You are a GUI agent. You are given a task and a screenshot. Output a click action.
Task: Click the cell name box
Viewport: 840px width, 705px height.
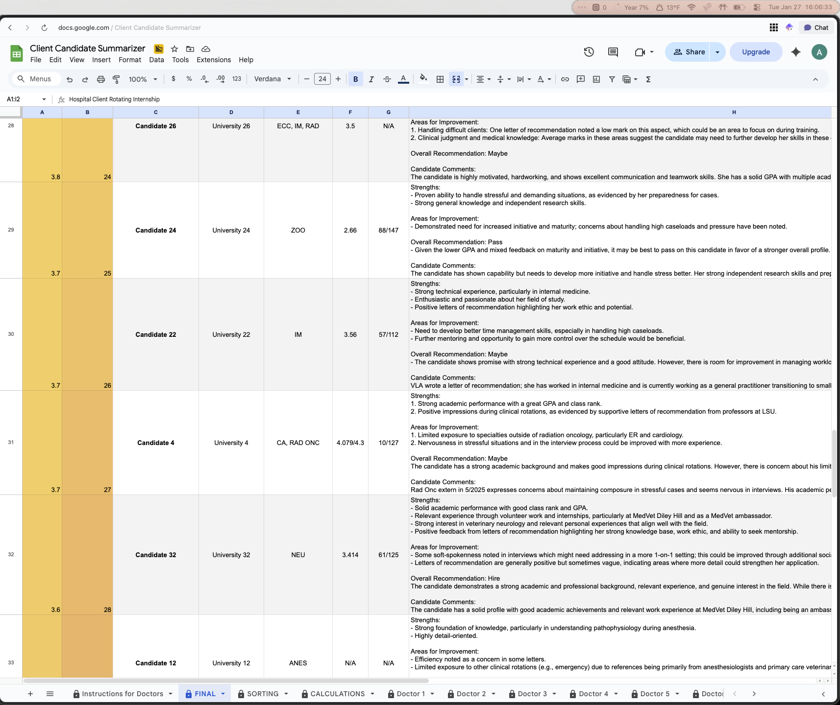tap(22, 99)
